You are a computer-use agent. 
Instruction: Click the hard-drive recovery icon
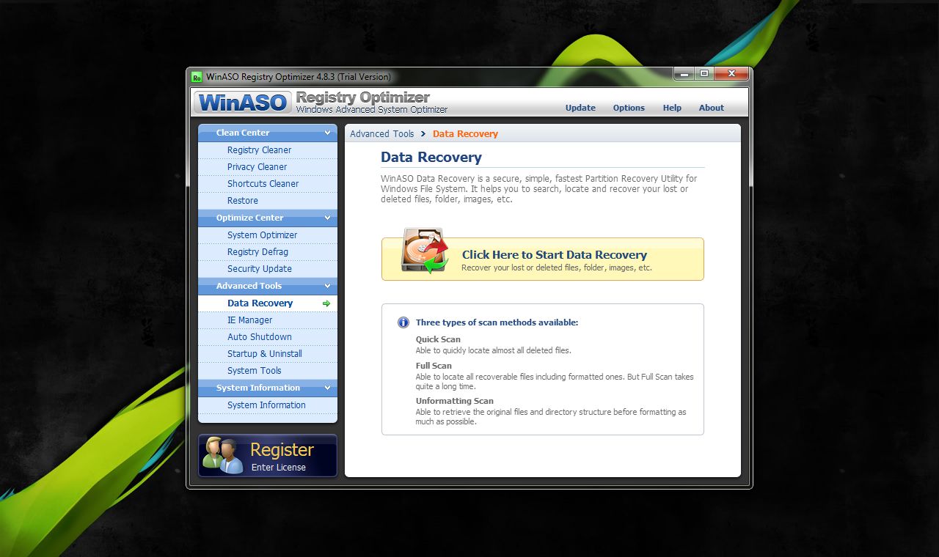(425, 251)
